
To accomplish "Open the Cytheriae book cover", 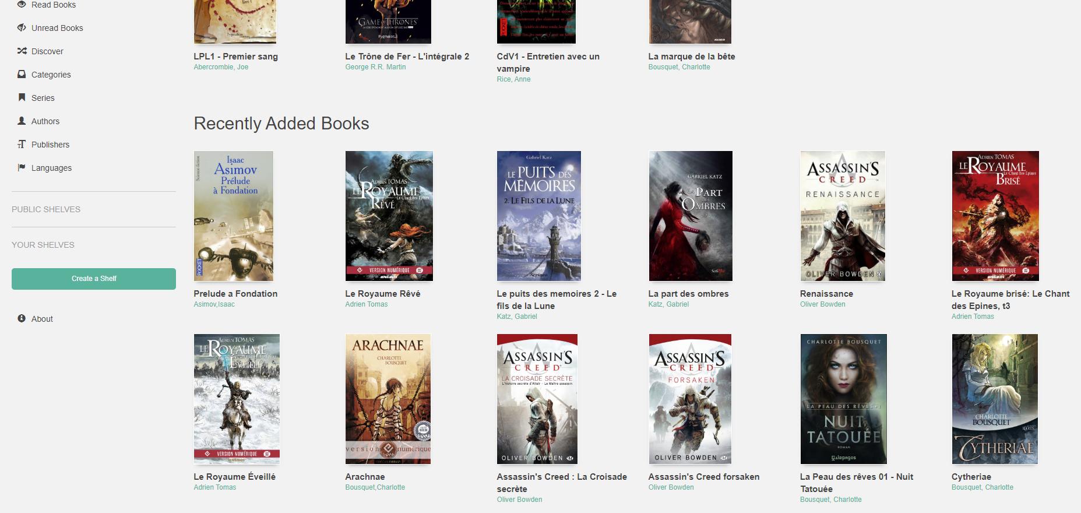I will (x=995, y=399).
